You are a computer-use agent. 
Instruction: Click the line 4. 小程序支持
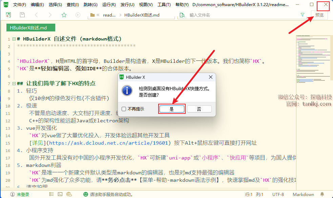[x=35, y=150]
